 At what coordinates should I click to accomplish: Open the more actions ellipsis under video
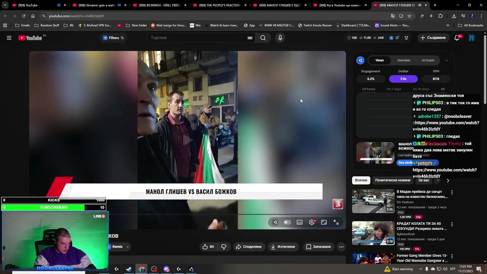pos(341,247)
